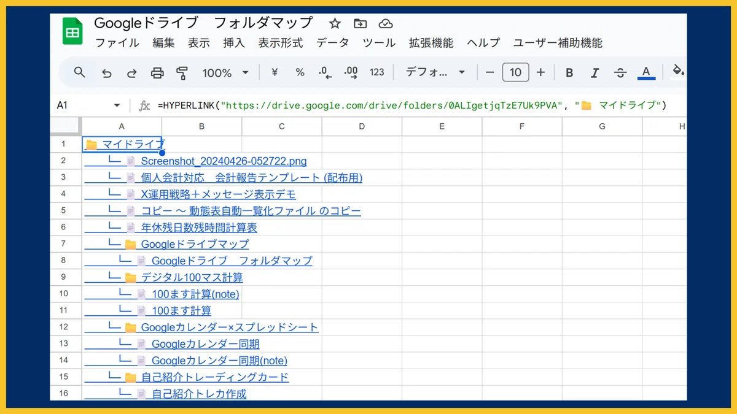737x414 pixels.
Task: Check the cloud save status icon
Action: tap(386, 23)
